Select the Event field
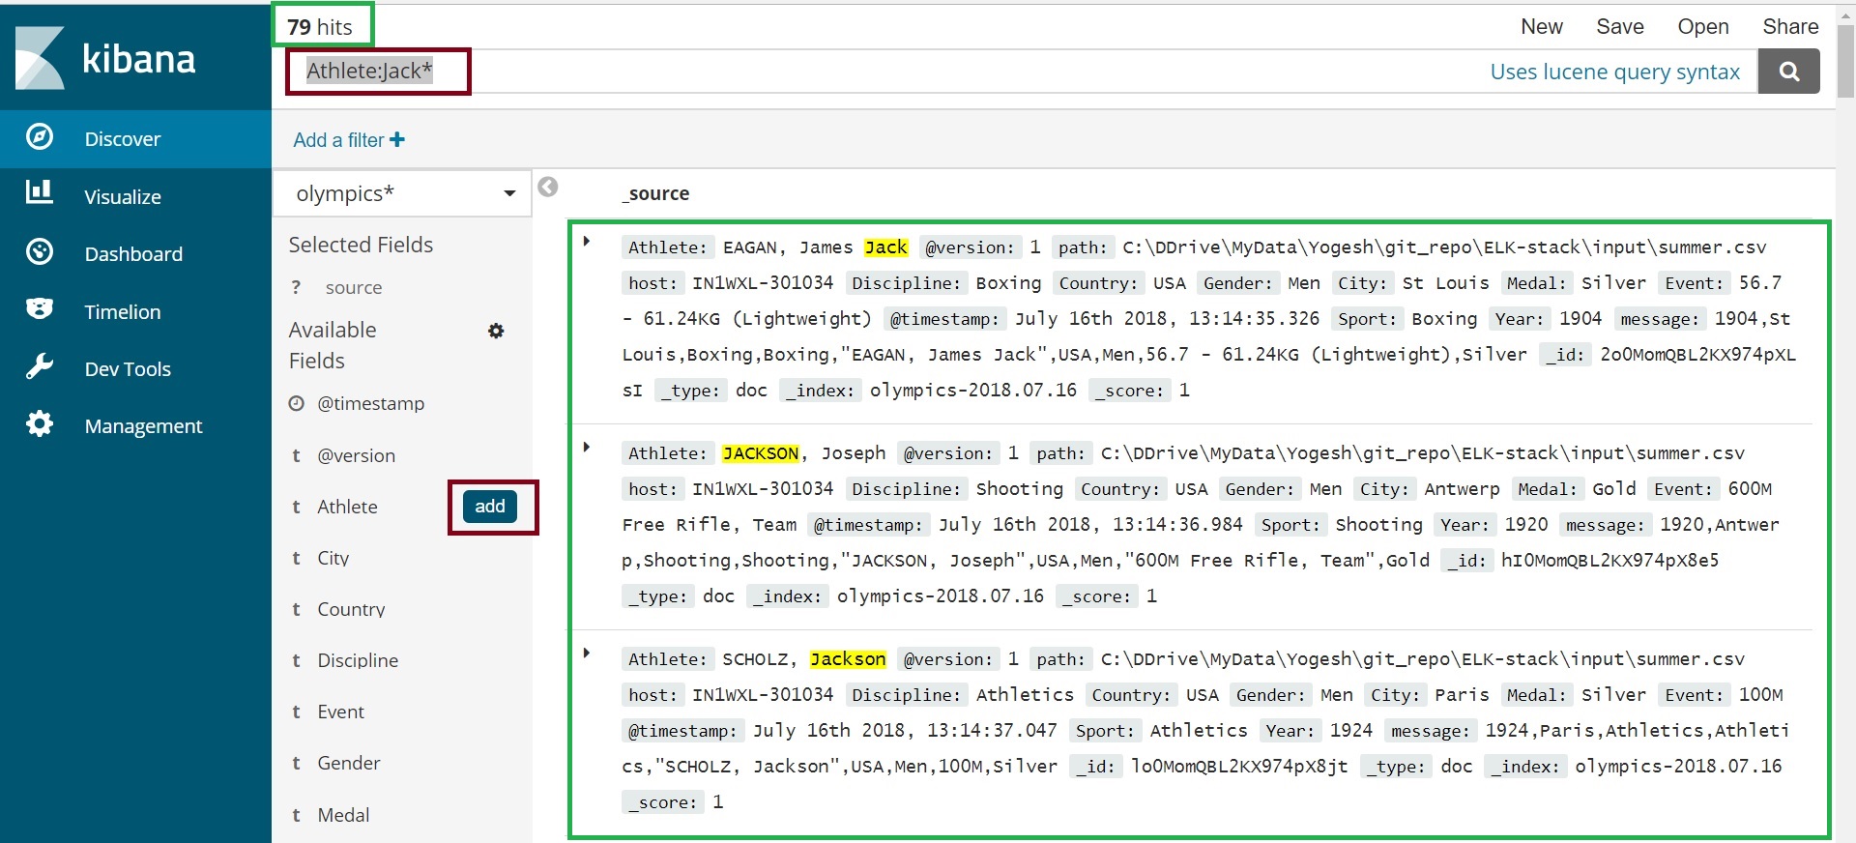 click(x=341, y=712)
